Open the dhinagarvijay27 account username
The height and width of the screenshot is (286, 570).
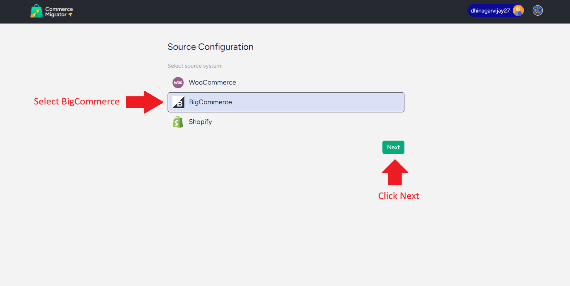[x=490, y=11]
